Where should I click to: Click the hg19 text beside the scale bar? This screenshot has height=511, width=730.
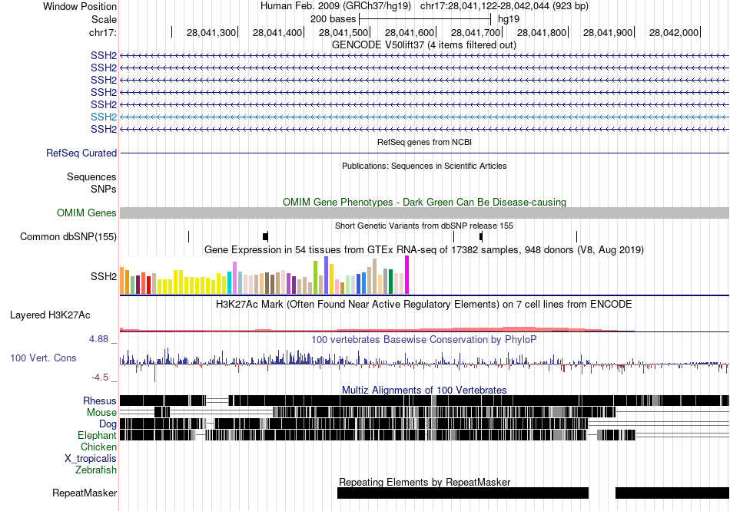509,19
